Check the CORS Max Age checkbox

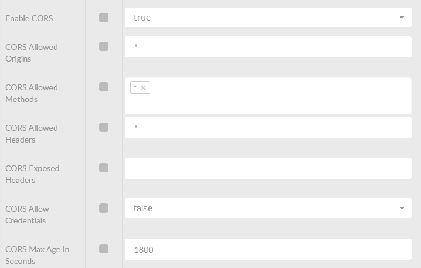click(x=104, y=249)
